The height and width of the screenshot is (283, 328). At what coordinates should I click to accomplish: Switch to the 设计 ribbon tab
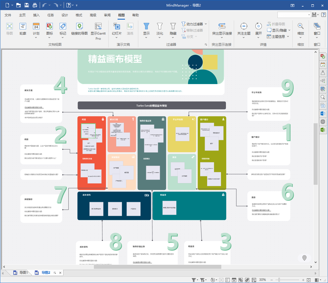click(65, 15)
